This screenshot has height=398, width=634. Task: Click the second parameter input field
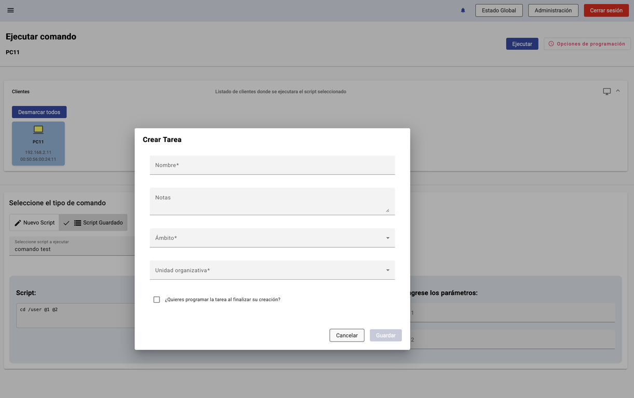tap(511, 339)
